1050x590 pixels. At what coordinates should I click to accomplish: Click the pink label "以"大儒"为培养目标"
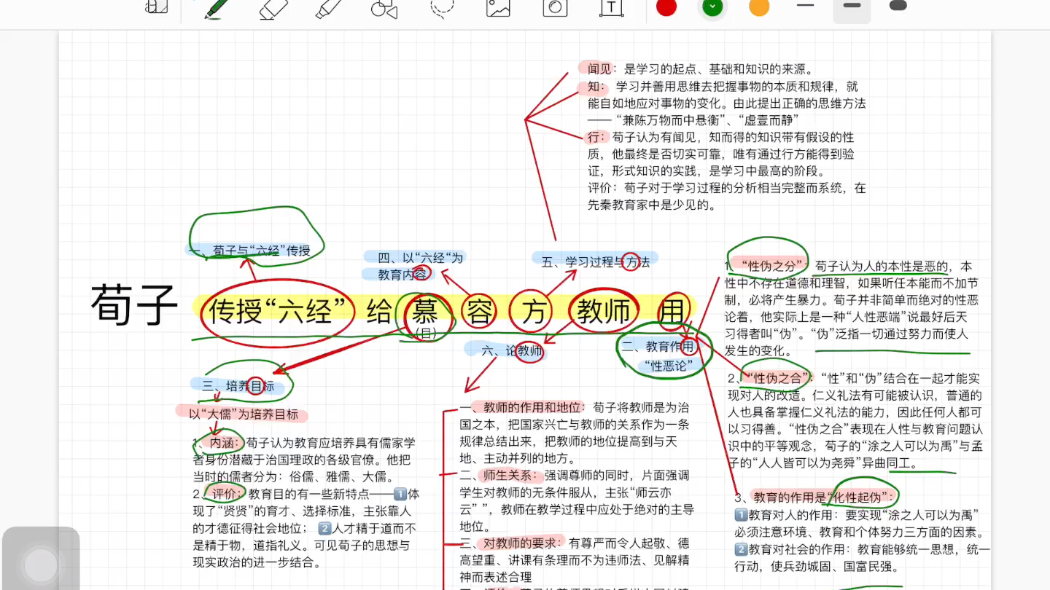pyautogui.click(x=243, y=414)
